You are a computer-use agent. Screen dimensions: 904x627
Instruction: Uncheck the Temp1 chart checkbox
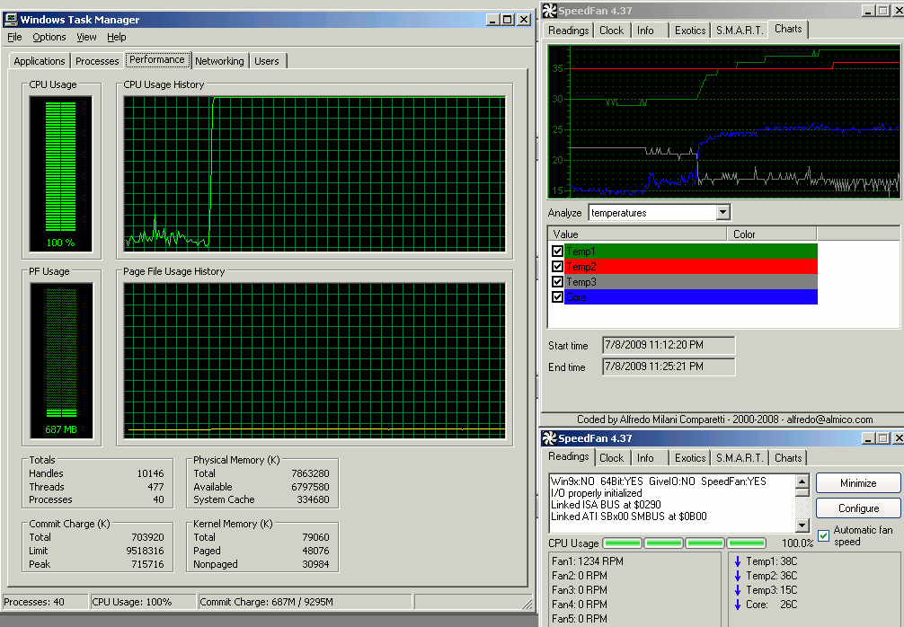(x=557, y=251)
